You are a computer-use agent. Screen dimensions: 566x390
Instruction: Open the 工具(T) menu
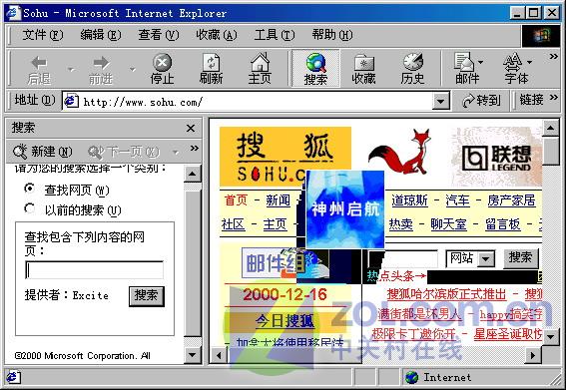tap(275, 35)
